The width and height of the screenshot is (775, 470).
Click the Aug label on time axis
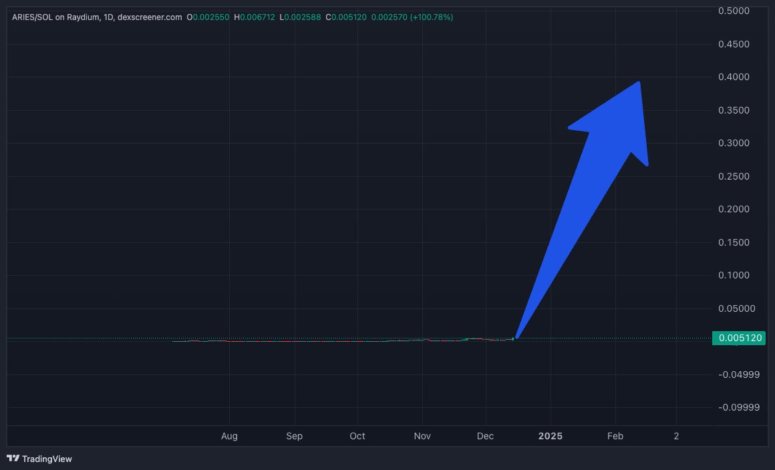[x=229, y=436]
